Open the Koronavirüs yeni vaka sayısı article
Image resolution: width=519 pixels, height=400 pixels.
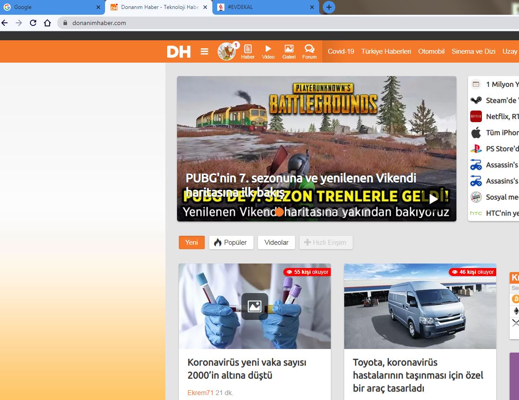click(247, 368)
